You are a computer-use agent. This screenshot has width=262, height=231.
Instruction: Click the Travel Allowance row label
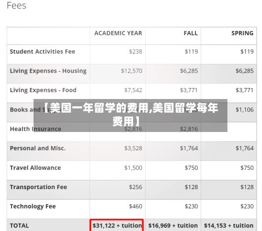pyautogui.click(x=35, y=168)
